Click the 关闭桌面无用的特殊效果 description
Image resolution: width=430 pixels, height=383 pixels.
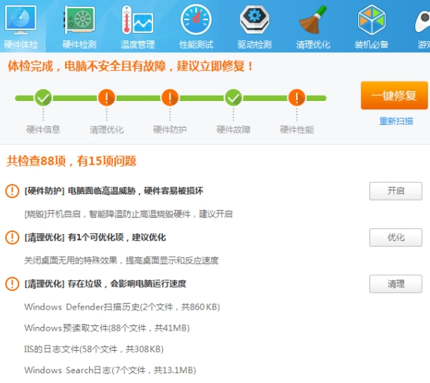[121, 260]
